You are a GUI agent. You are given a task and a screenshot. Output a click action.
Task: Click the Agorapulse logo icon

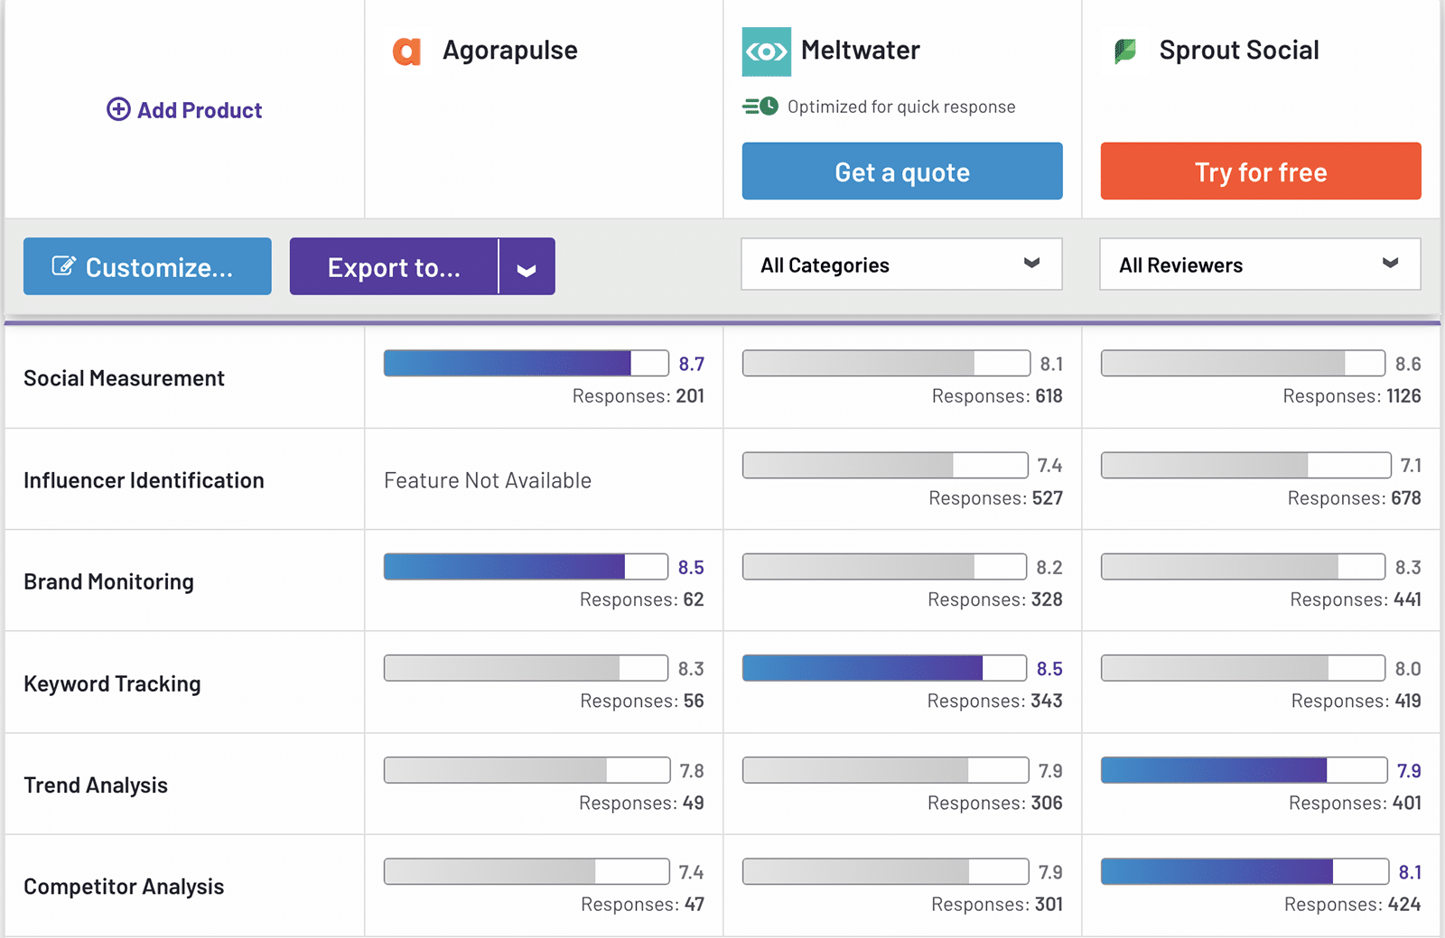[406, 51]
